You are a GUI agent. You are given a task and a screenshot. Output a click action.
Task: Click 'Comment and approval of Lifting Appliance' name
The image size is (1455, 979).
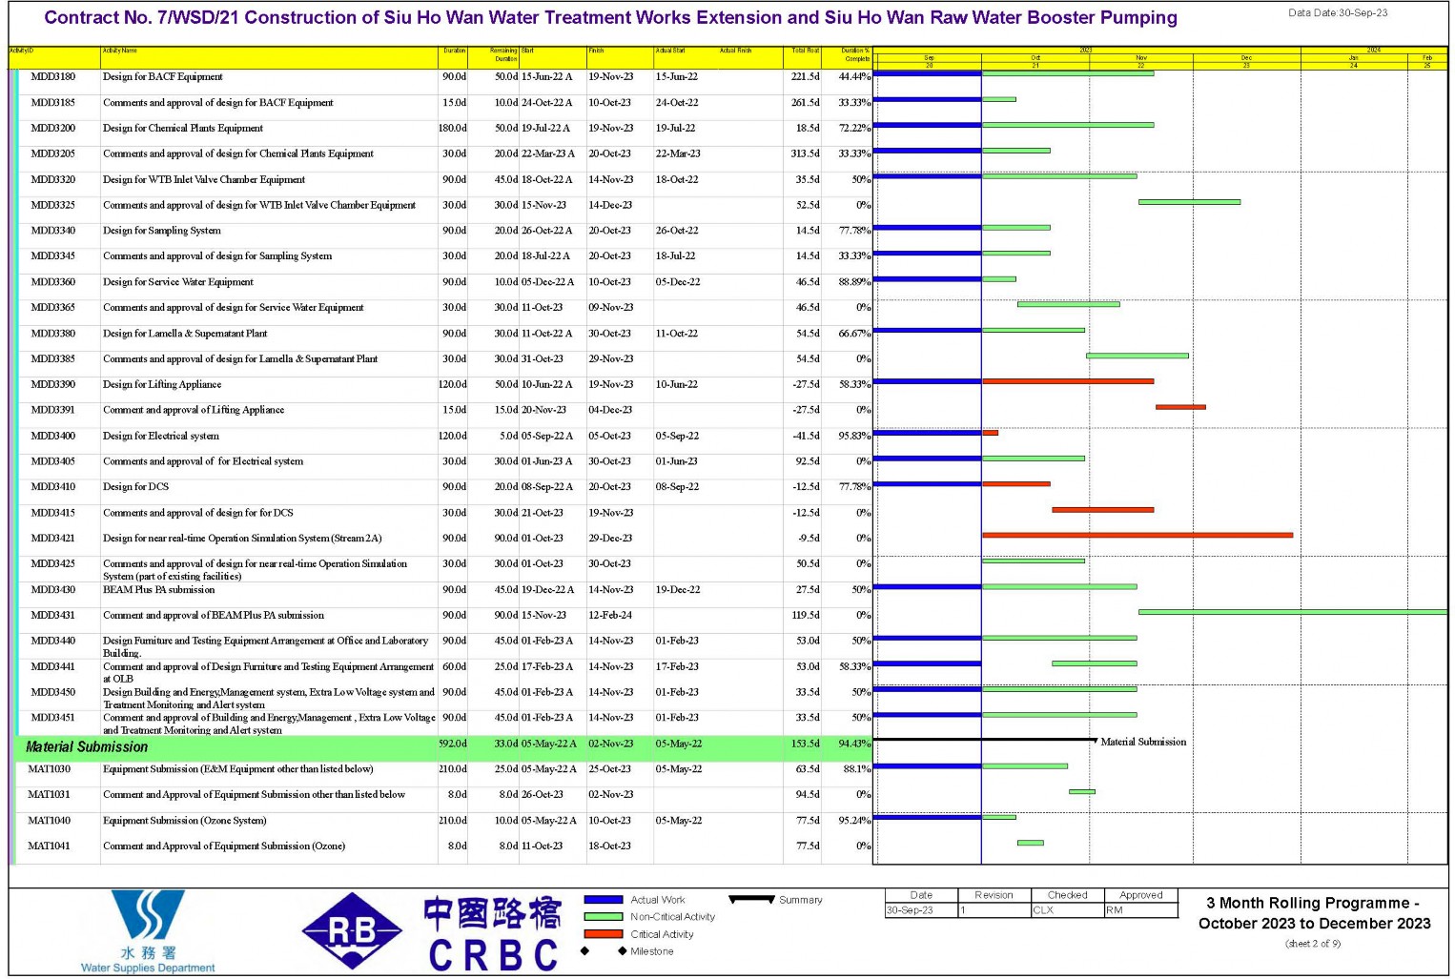point(194,410)
